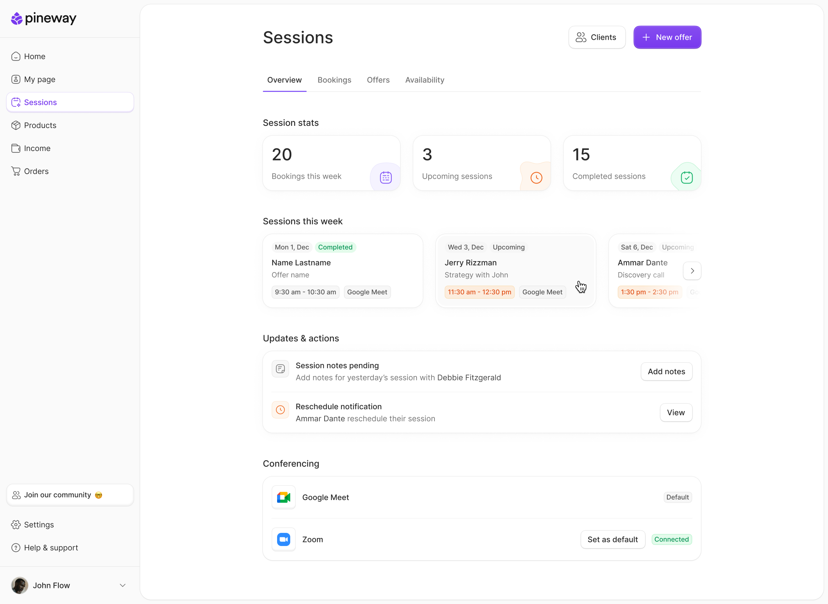Click the Home icon in sidebar
This screenshot has width=828, height=604.
(x=16, y=56)
